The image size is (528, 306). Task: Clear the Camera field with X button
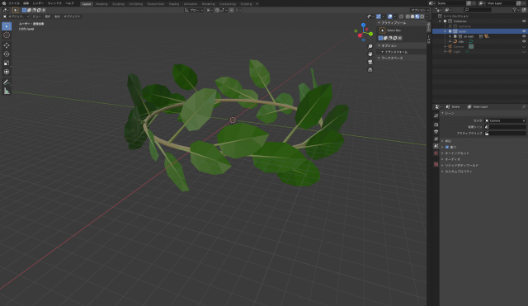[x=524, y=120]
